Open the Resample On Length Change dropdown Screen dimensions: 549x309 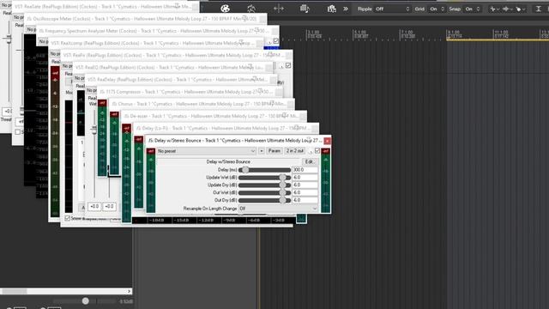point(278,209)
